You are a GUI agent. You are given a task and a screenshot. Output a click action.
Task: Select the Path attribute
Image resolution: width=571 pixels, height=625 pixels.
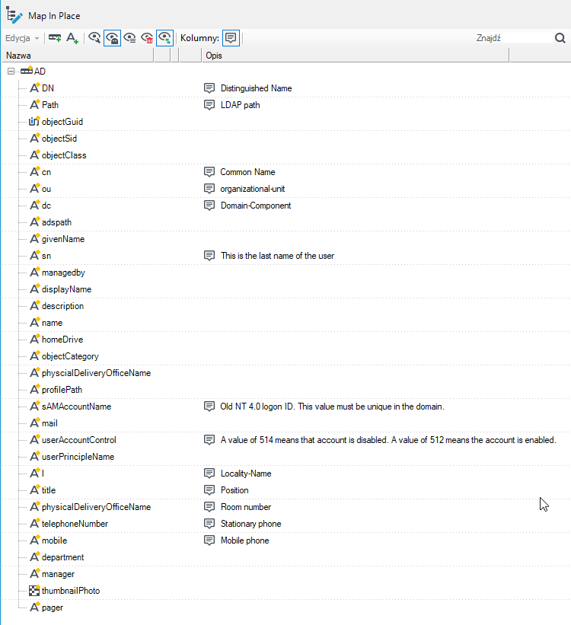click(x=50, y=105)
